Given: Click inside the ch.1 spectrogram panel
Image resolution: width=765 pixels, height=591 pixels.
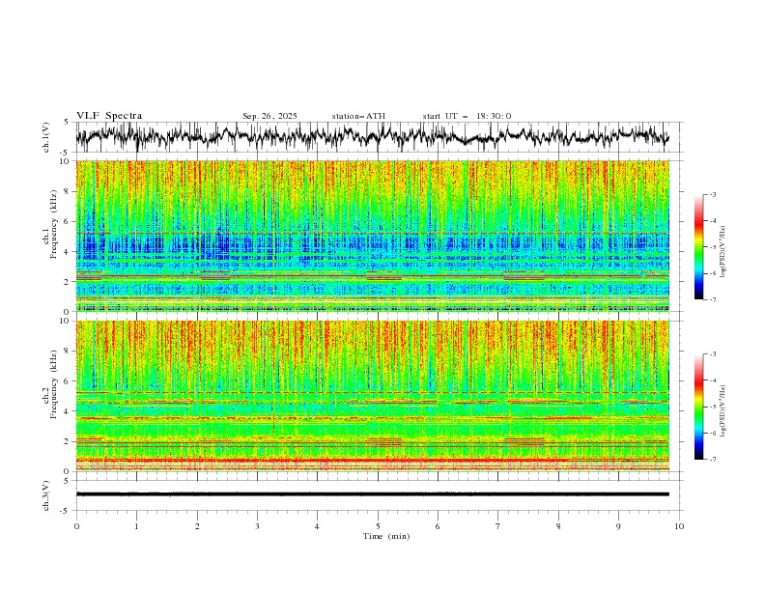Looking at the screenshot, I should [x=373, y=236].
